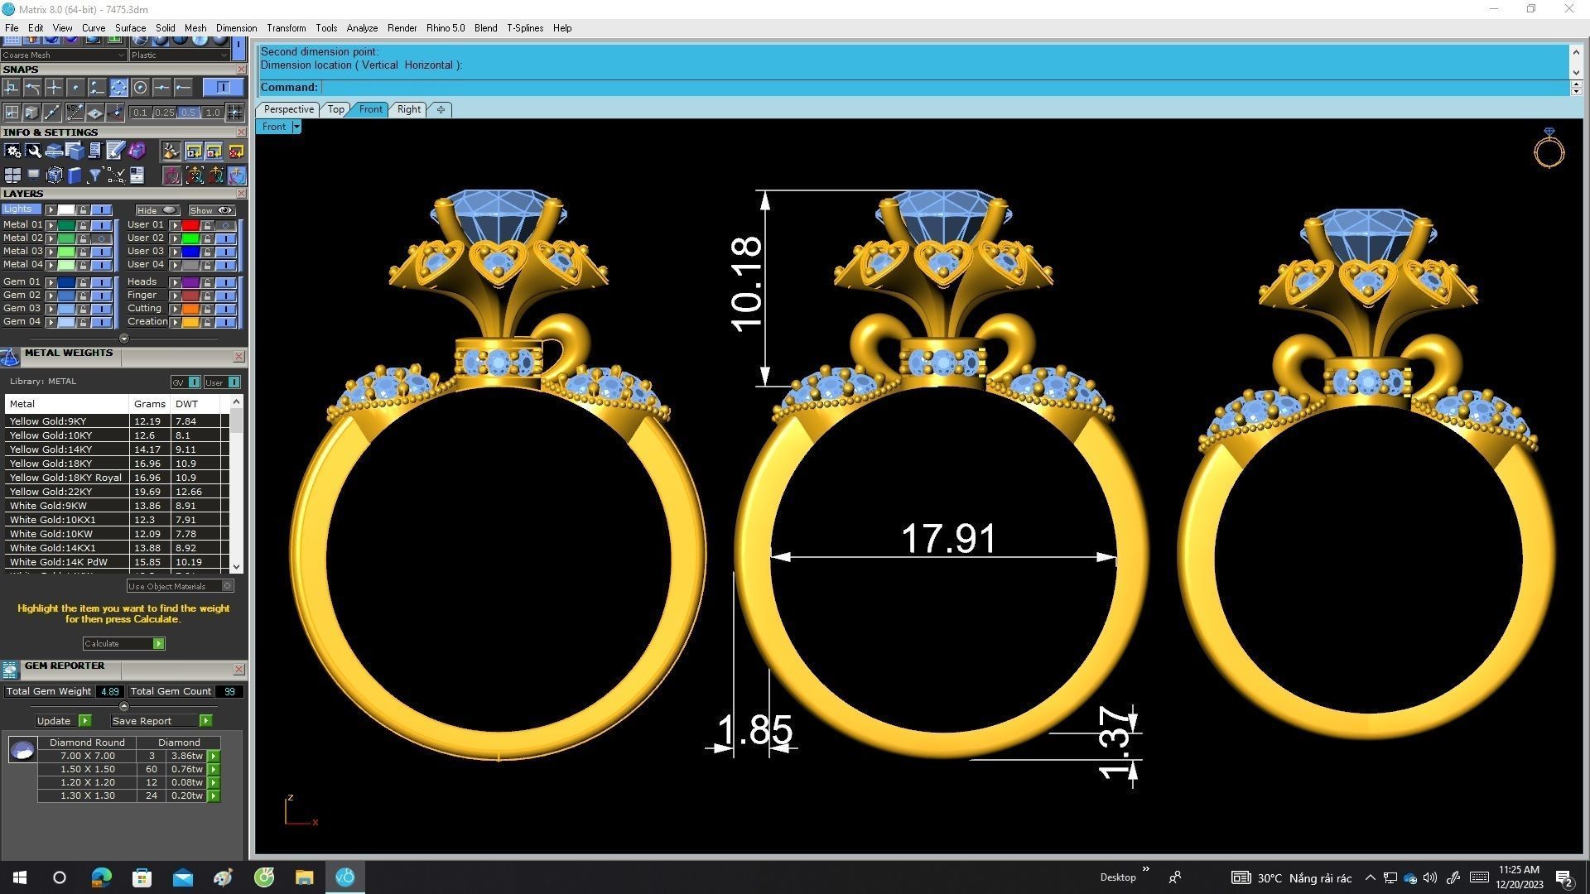Toggle lock on Metal 03 layer
Screen dimensions: 1590x894
click(83, 252)
